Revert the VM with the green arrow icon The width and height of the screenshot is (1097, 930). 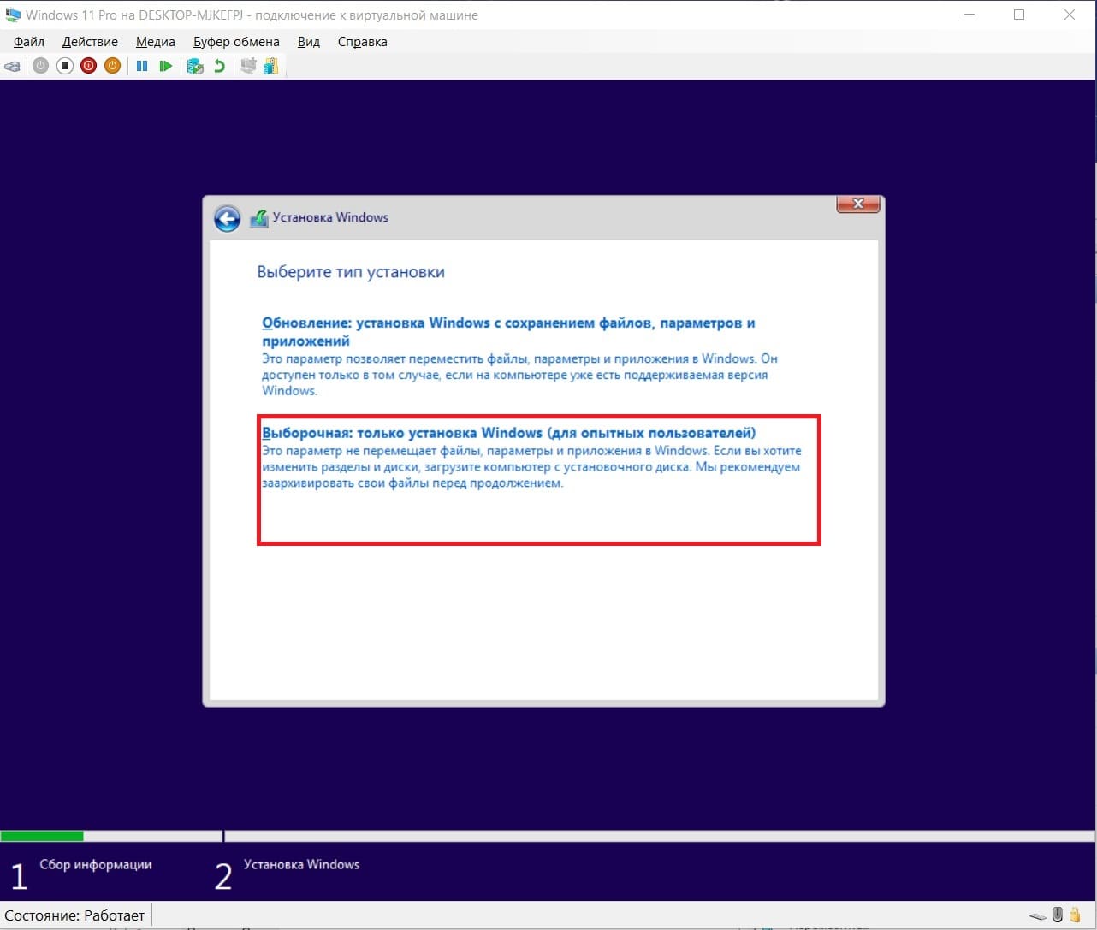pyautogui.click(x=220, y=66)
